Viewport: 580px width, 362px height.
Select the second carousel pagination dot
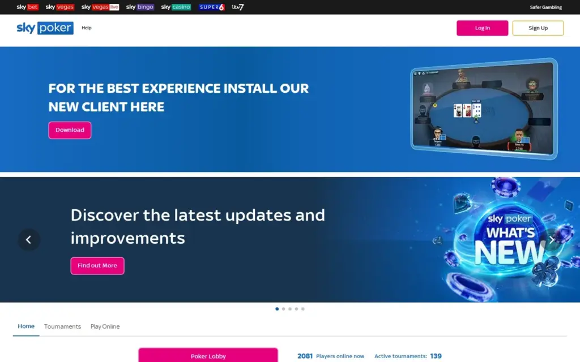coord(283,309)
